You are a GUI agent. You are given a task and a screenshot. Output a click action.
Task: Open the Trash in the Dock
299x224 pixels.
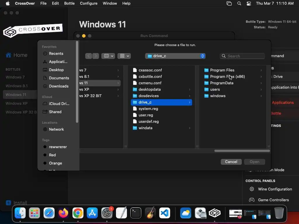click(279, 213)
